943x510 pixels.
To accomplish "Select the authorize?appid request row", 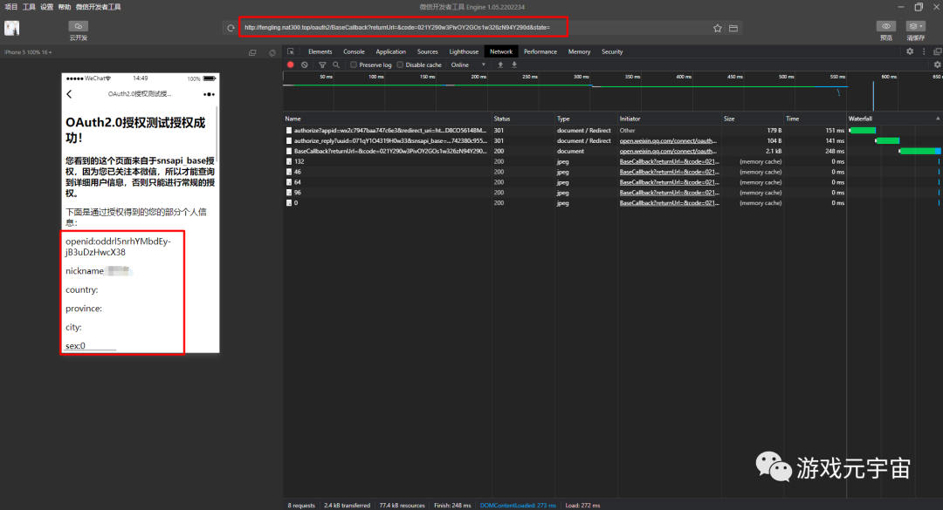I will [x=613, y=131].
